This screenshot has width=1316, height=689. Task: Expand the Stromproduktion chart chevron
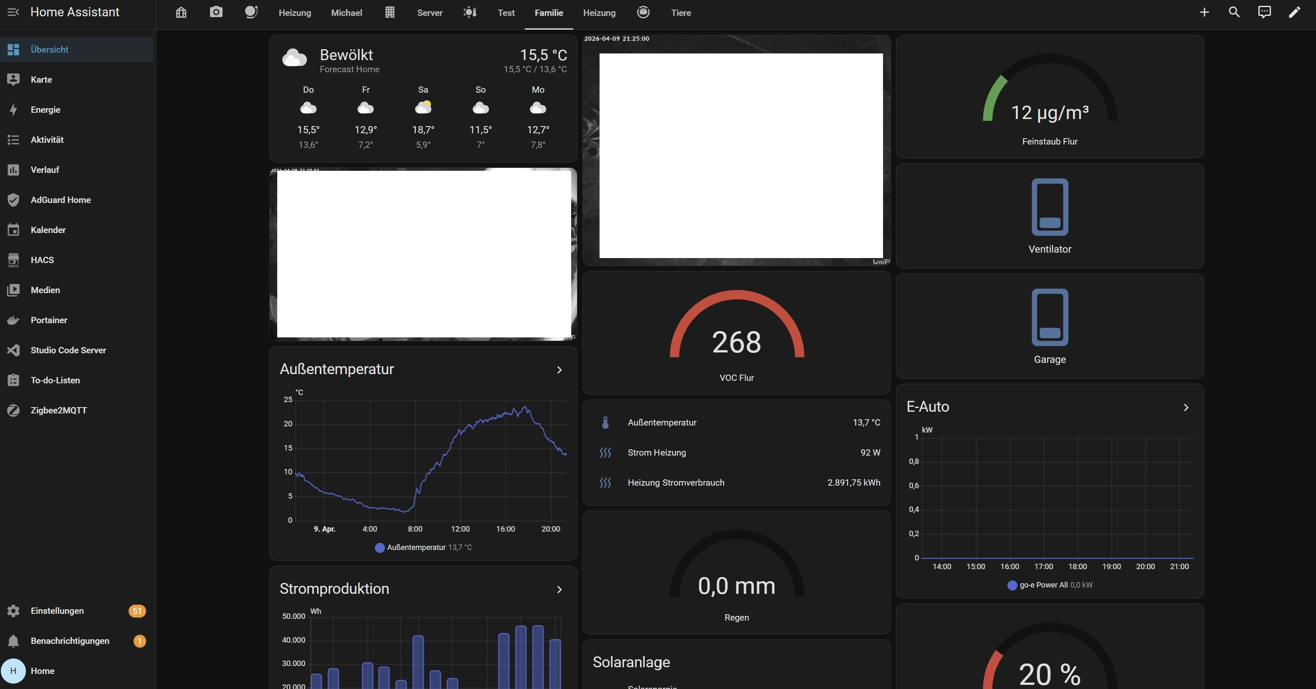(x=559, y=589)
